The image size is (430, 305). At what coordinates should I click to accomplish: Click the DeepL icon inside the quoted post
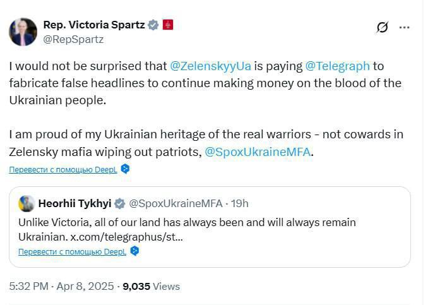coord(134,251)
